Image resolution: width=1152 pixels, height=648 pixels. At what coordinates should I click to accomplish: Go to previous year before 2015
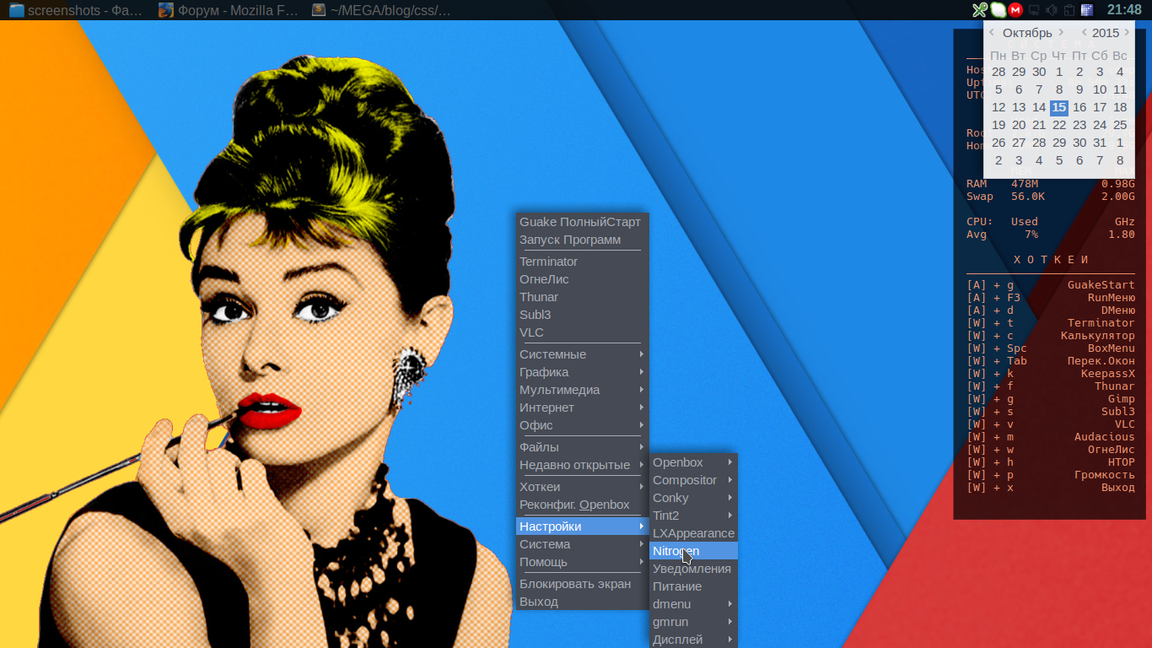(1085, 33)
